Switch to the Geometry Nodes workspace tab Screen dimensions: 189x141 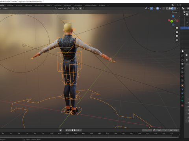coord(91,5)
